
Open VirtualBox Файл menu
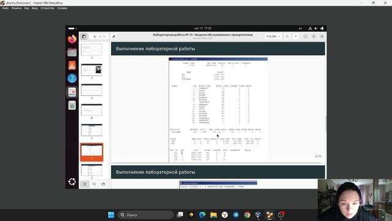(x=6, y=8)
